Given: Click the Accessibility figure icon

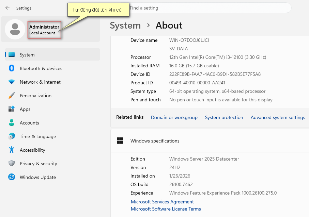Looking at the screenshot, I should coord(12,150).
